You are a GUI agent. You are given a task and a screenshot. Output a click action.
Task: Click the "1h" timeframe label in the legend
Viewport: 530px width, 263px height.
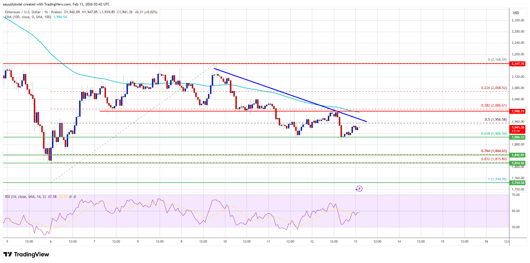[46, 12]
